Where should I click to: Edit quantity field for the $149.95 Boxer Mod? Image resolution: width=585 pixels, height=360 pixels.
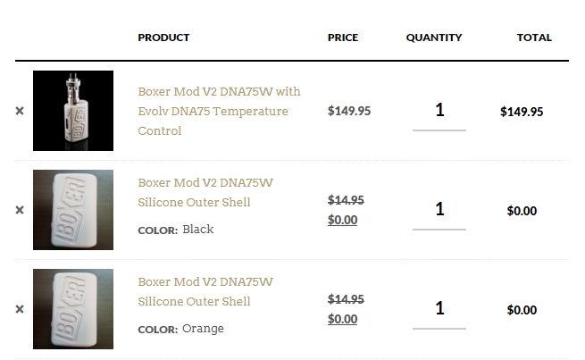(x=439, y=113)
